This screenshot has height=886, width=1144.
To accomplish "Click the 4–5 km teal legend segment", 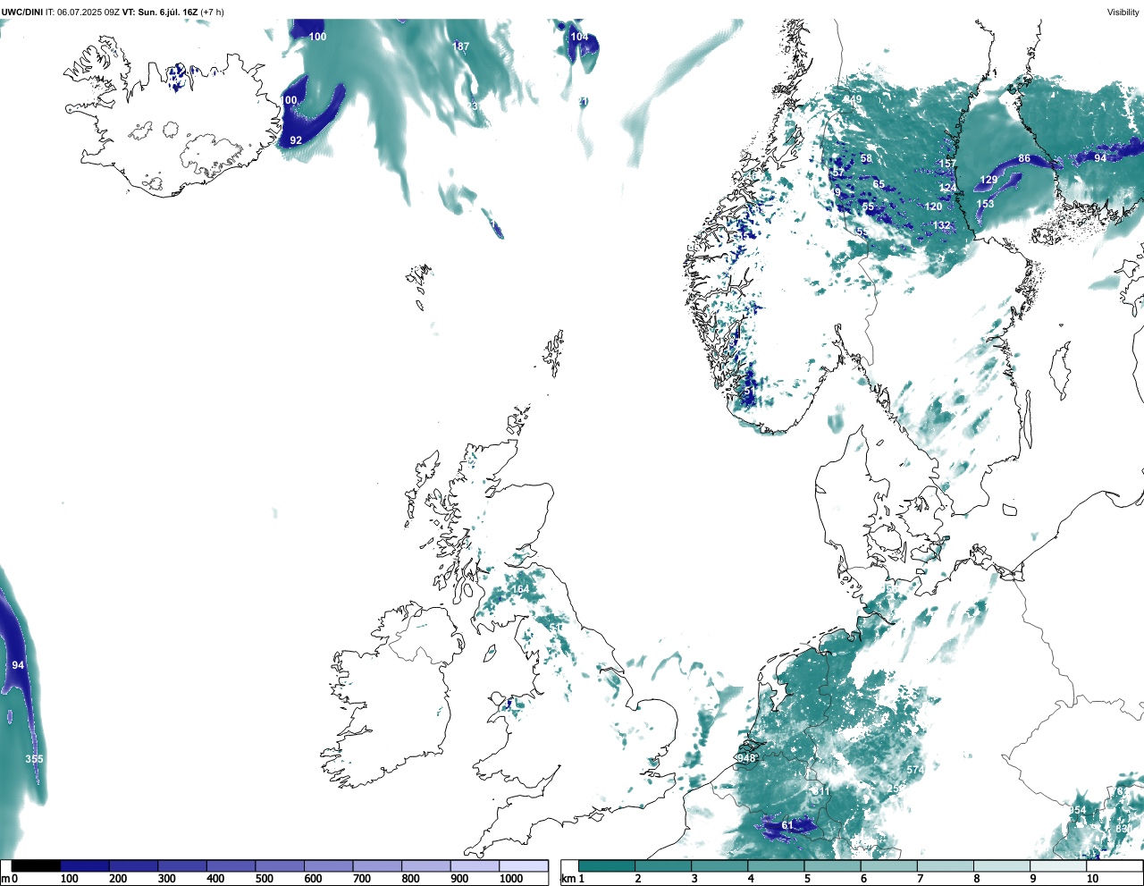I will (x=776, y=866).
